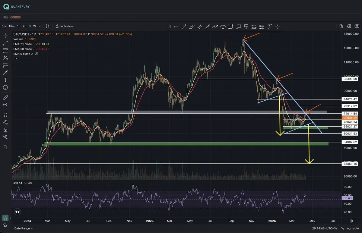The height and width of the screenshot is (233, 362).
Task: Toggle magnet mode for drawings
Action: point(5,115)
